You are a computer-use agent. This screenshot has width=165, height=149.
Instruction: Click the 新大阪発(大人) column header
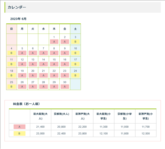pyautogui.click(x=41, y=116)
